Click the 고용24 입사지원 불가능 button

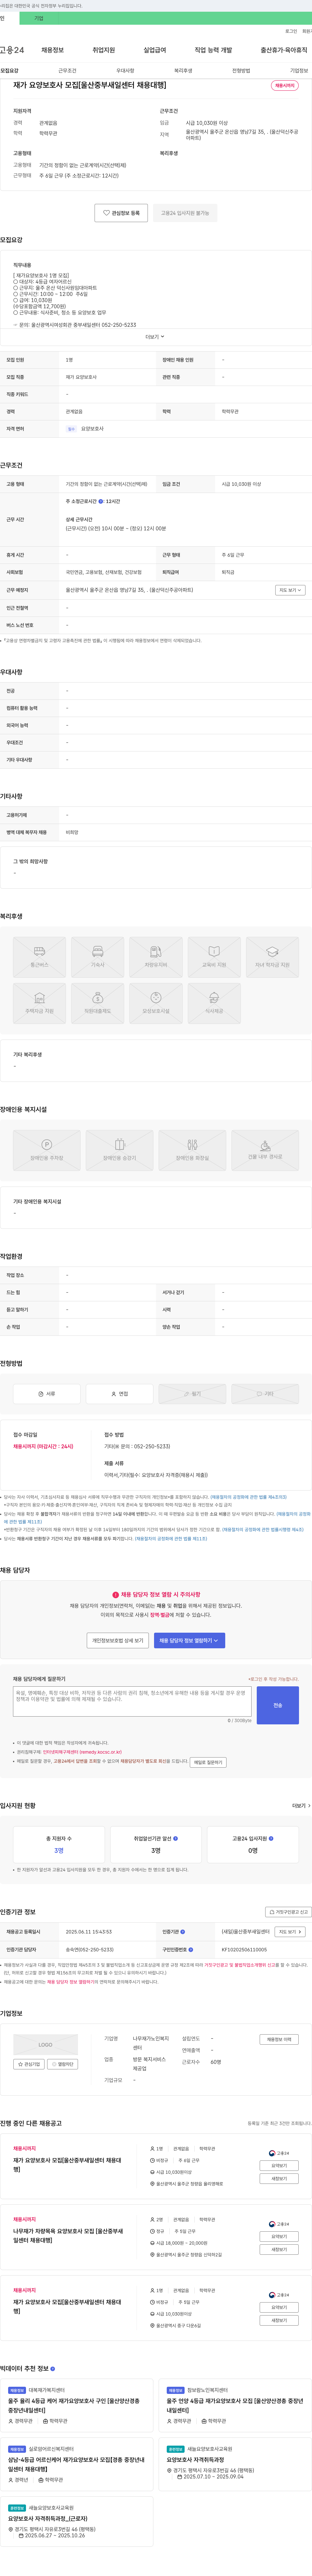(185, 213)
